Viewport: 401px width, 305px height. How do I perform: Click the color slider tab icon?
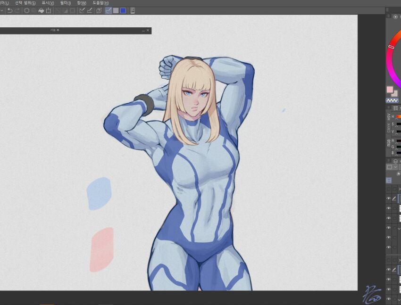(396, 108)
